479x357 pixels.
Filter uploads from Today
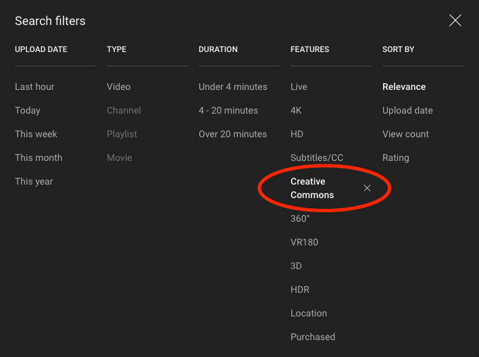click(28, 110)
